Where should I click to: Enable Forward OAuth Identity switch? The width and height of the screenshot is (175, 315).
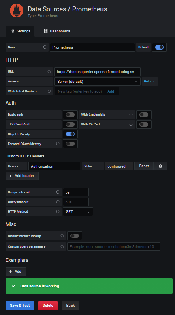(70, 144)
